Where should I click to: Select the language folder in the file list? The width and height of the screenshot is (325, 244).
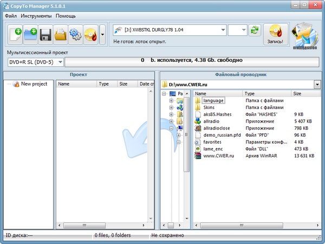[213, 100]
